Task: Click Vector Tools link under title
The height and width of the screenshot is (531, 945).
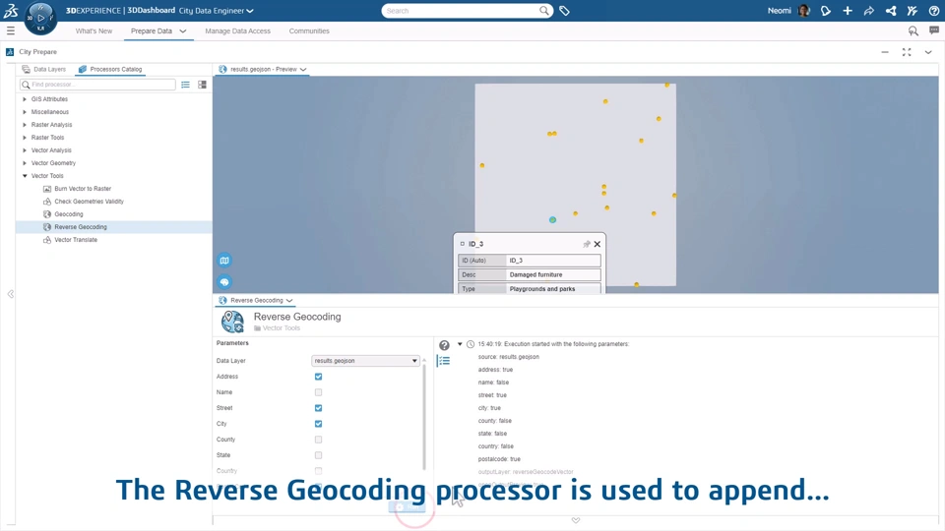Action: point(281,328)
